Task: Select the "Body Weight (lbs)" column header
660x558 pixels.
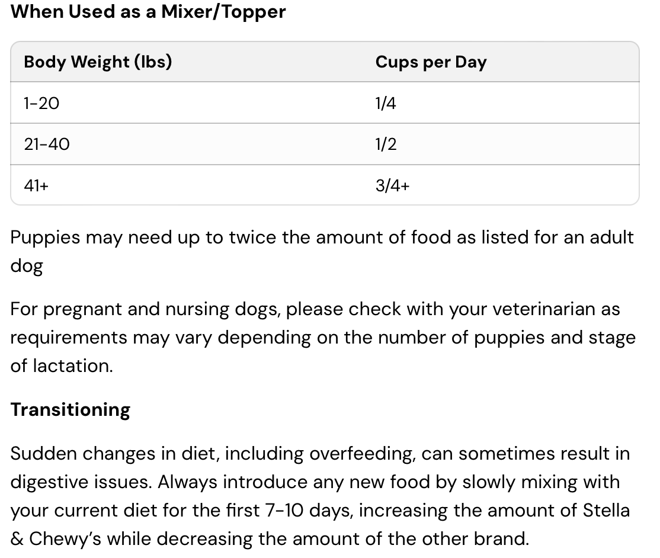Action: [98, 62]
